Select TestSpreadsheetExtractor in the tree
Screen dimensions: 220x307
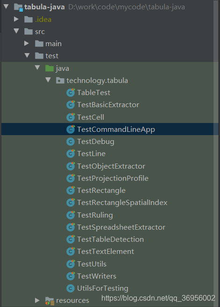tap(121, 227)
